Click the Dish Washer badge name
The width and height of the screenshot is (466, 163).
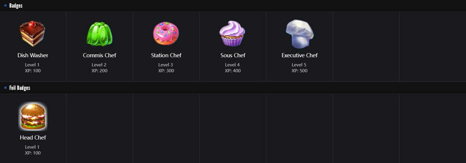click(33, 55)
